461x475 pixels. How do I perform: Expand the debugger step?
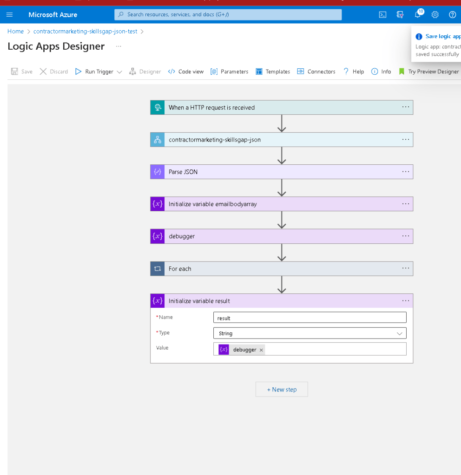pyautogui.click(x=282, y=236)
